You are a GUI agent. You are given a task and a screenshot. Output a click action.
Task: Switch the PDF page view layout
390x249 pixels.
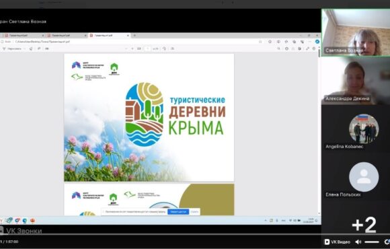pos(172,48)
